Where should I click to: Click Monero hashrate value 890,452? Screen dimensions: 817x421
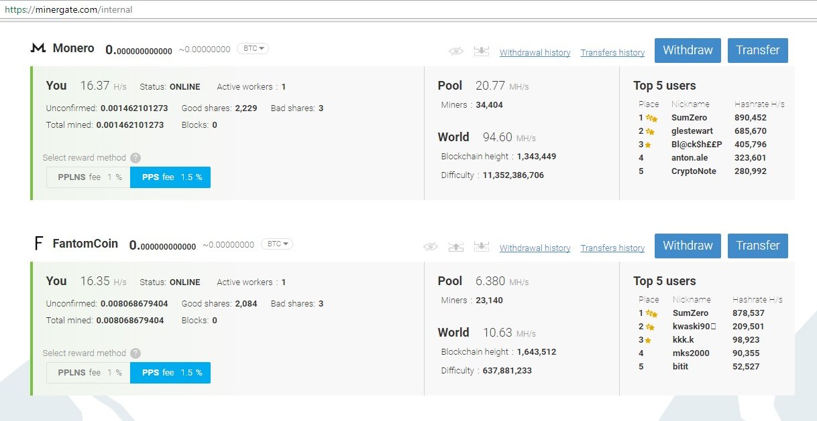[751, 118]
